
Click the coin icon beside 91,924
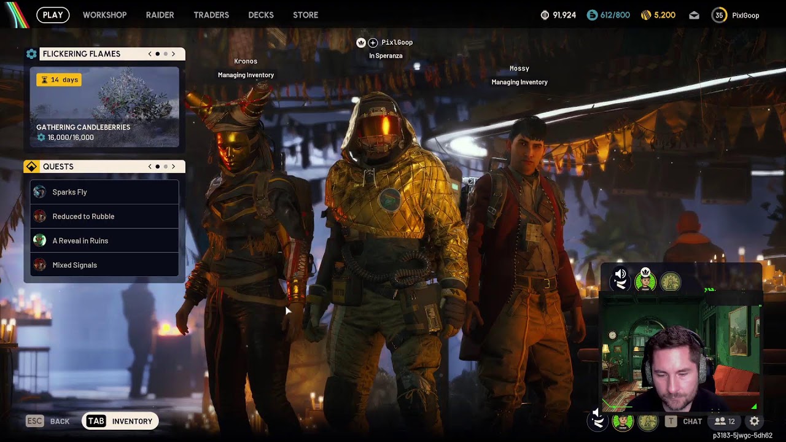(x=545, y=15)
